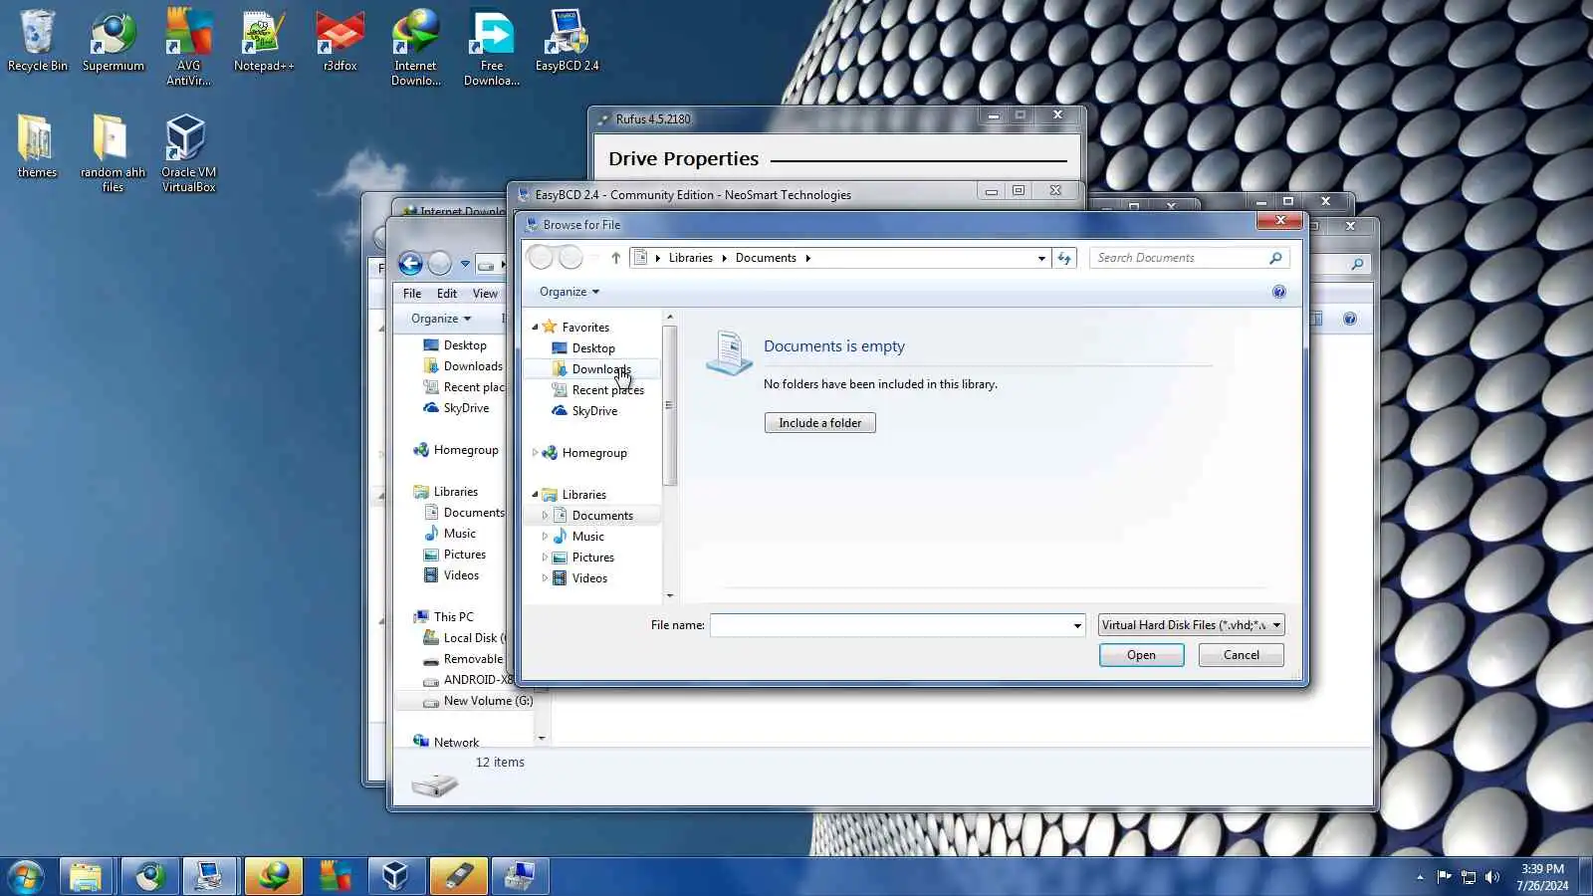Select Downloads under Favorites in Browse dialog
Image resolution: width=1593 pixels, height=896 pixels.
[x=601, y=369]
